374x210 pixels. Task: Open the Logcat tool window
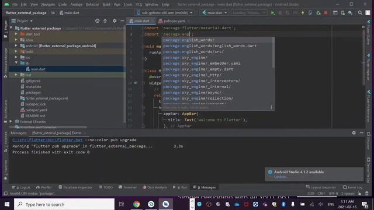click(21, 187)
